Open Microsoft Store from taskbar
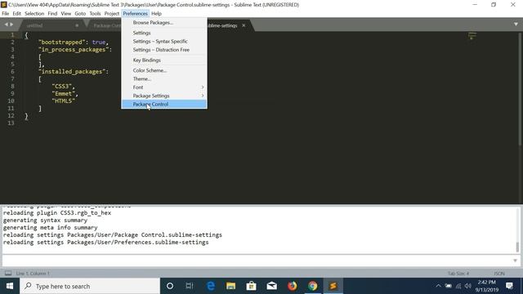 click(x=251, y=286)
